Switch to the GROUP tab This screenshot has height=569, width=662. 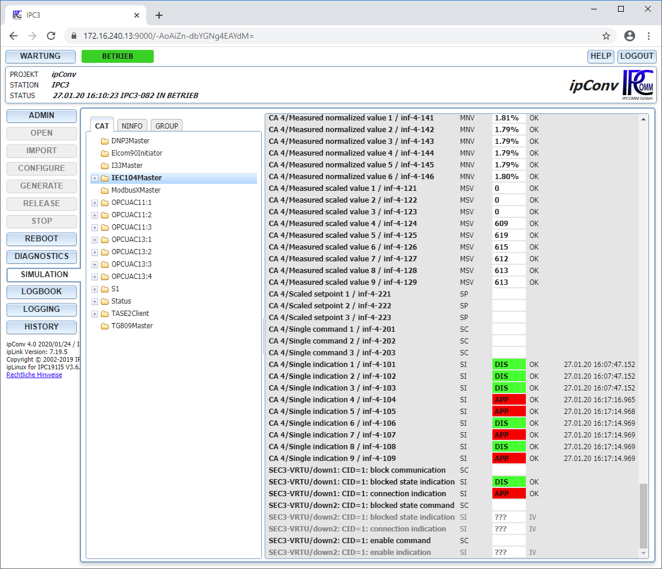coord(167,126)
